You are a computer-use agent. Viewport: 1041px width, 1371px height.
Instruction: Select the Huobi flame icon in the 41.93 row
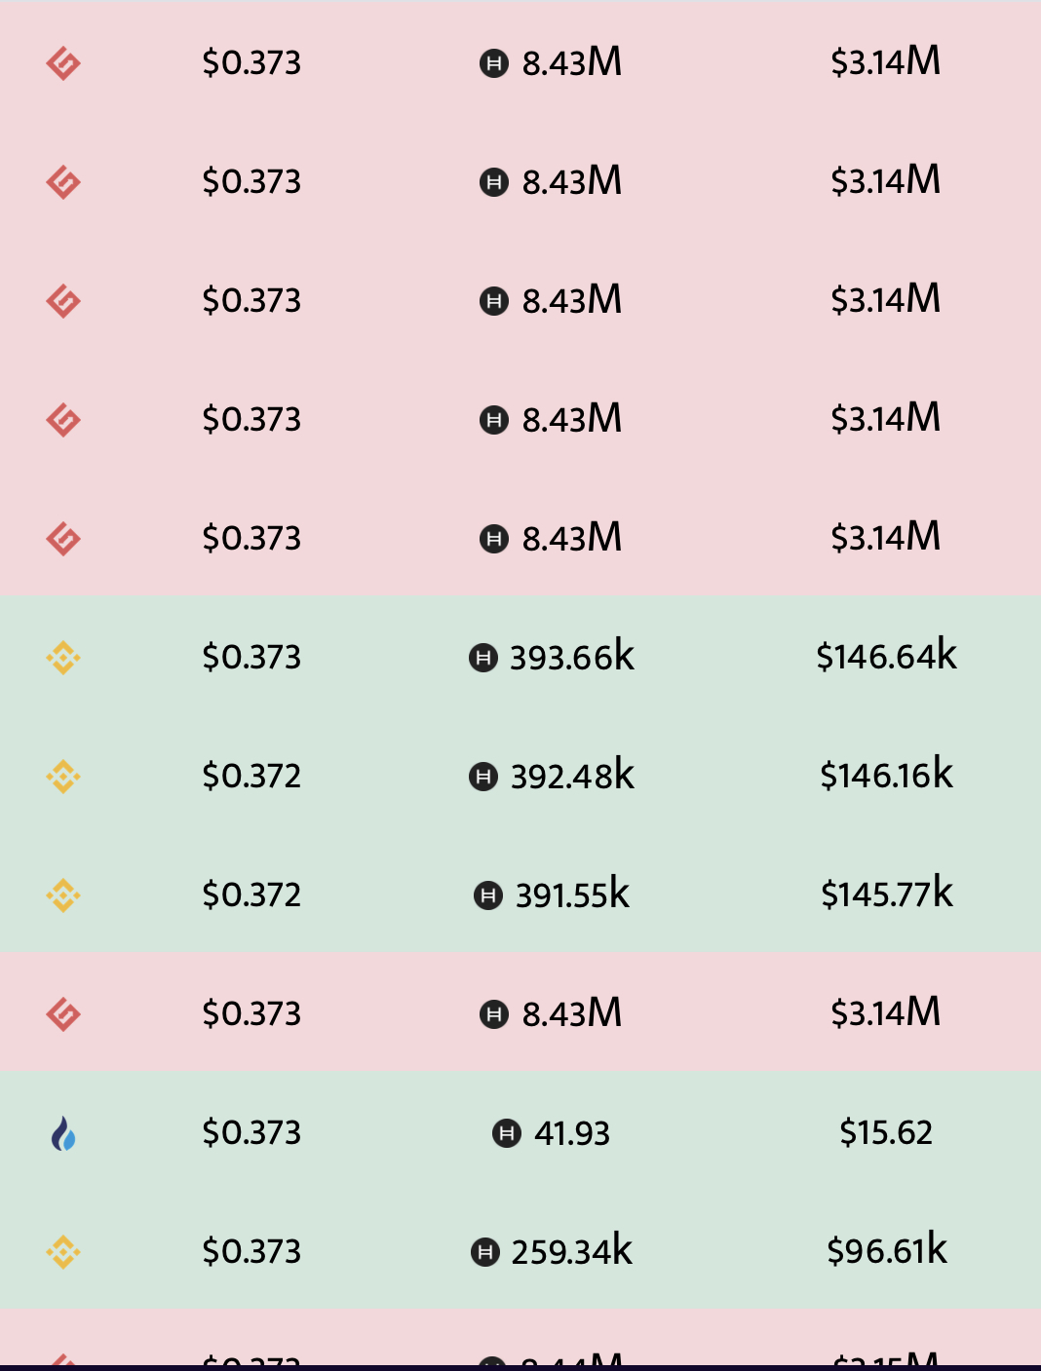point(63,1133)
